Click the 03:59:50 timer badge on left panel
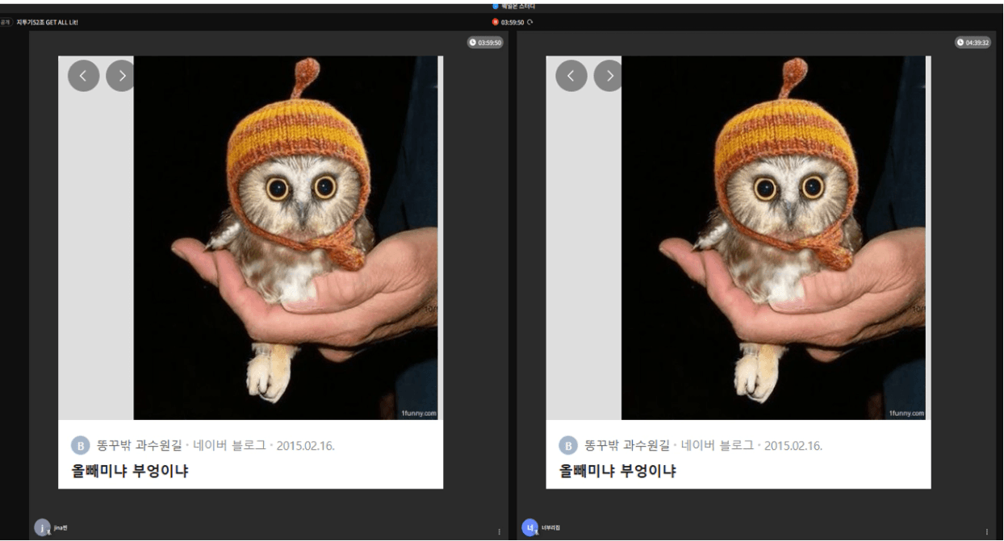This screenshot has height=541, width=1004. click(x=485, y=43)
